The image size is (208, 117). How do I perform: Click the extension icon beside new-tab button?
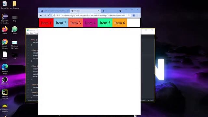pyautogui.click(x=120, y=11)
